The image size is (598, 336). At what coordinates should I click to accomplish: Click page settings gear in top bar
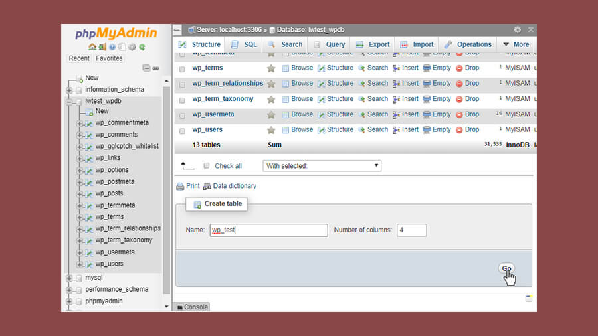[x=517, y=29]
